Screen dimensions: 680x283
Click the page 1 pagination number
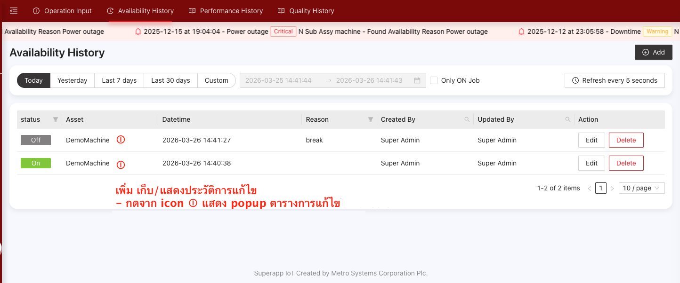point(600,188)
